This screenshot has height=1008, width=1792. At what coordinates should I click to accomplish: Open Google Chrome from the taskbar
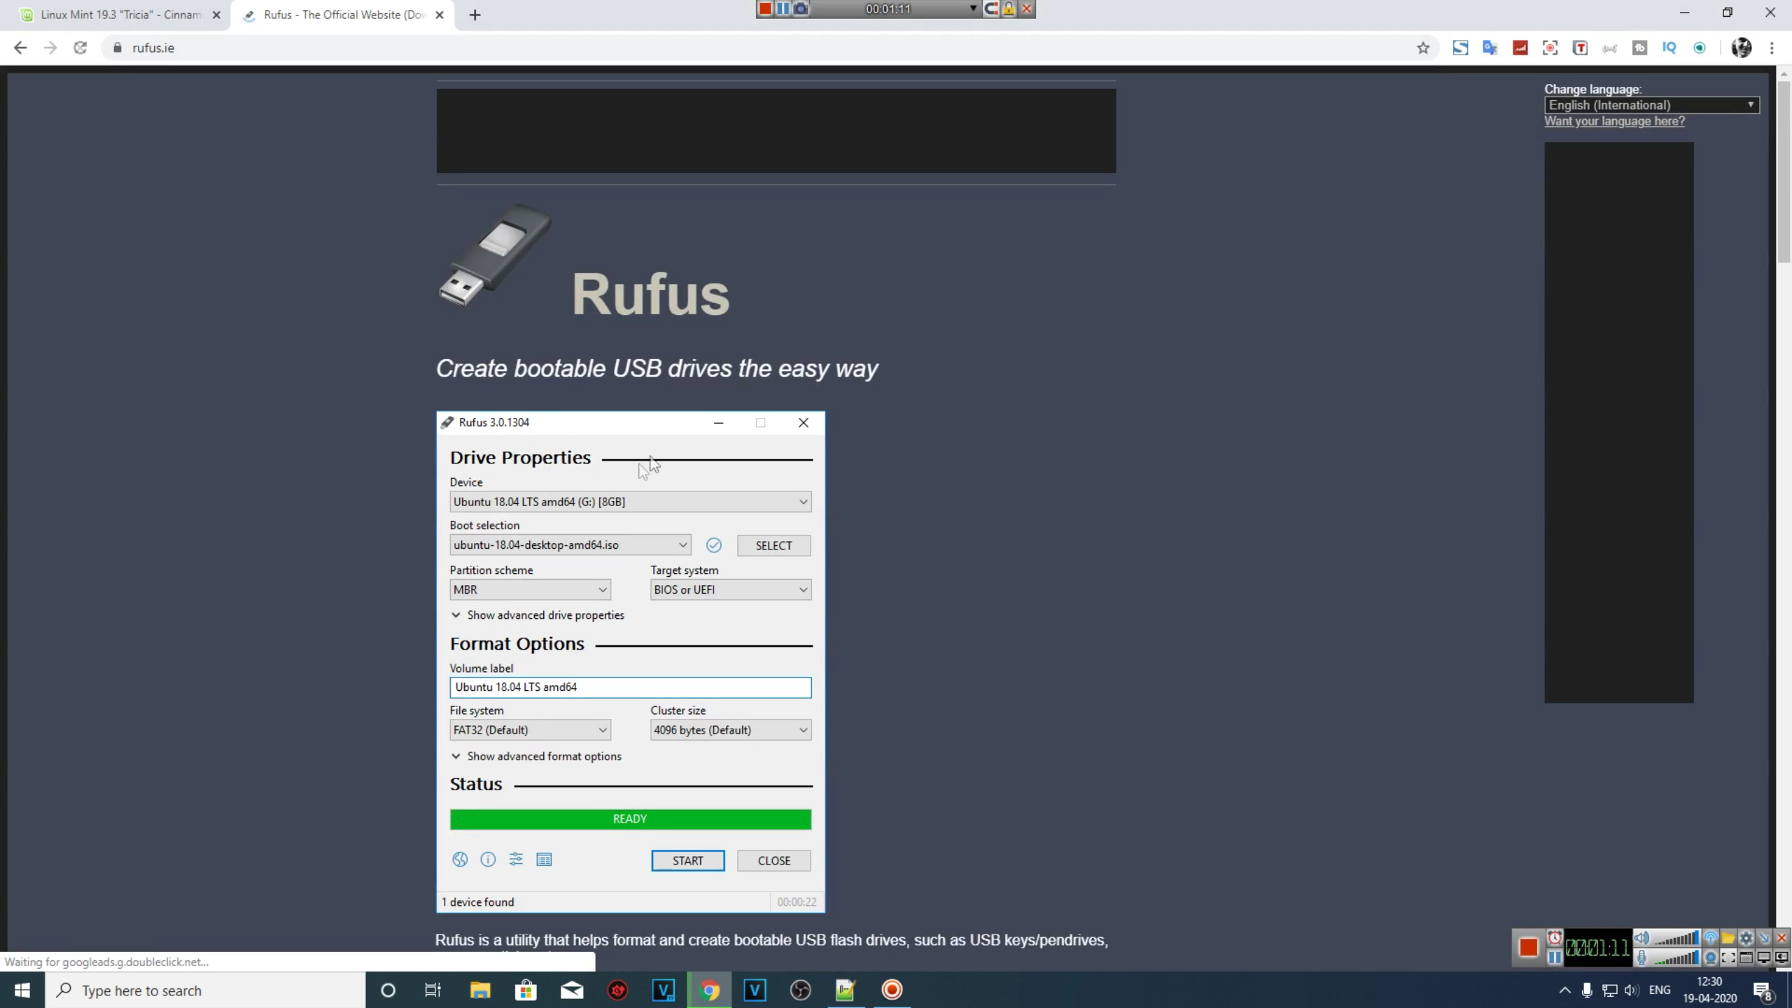coord(709,990)
